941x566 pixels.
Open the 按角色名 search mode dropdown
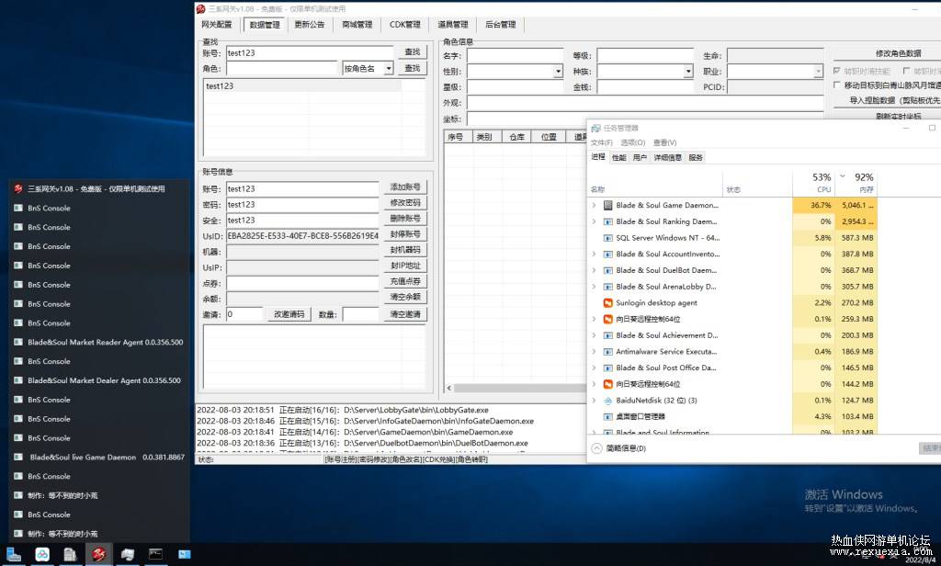pos(389,68)
